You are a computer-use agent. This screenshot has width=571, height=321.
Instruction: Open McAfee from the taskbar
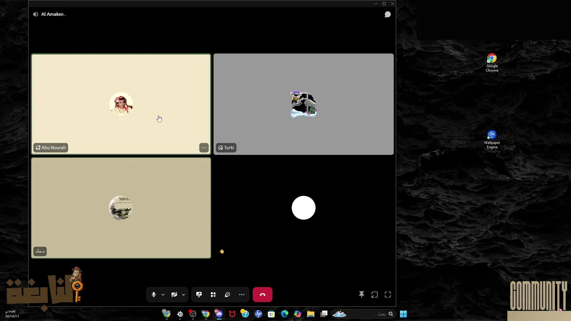tap(232, 314)
